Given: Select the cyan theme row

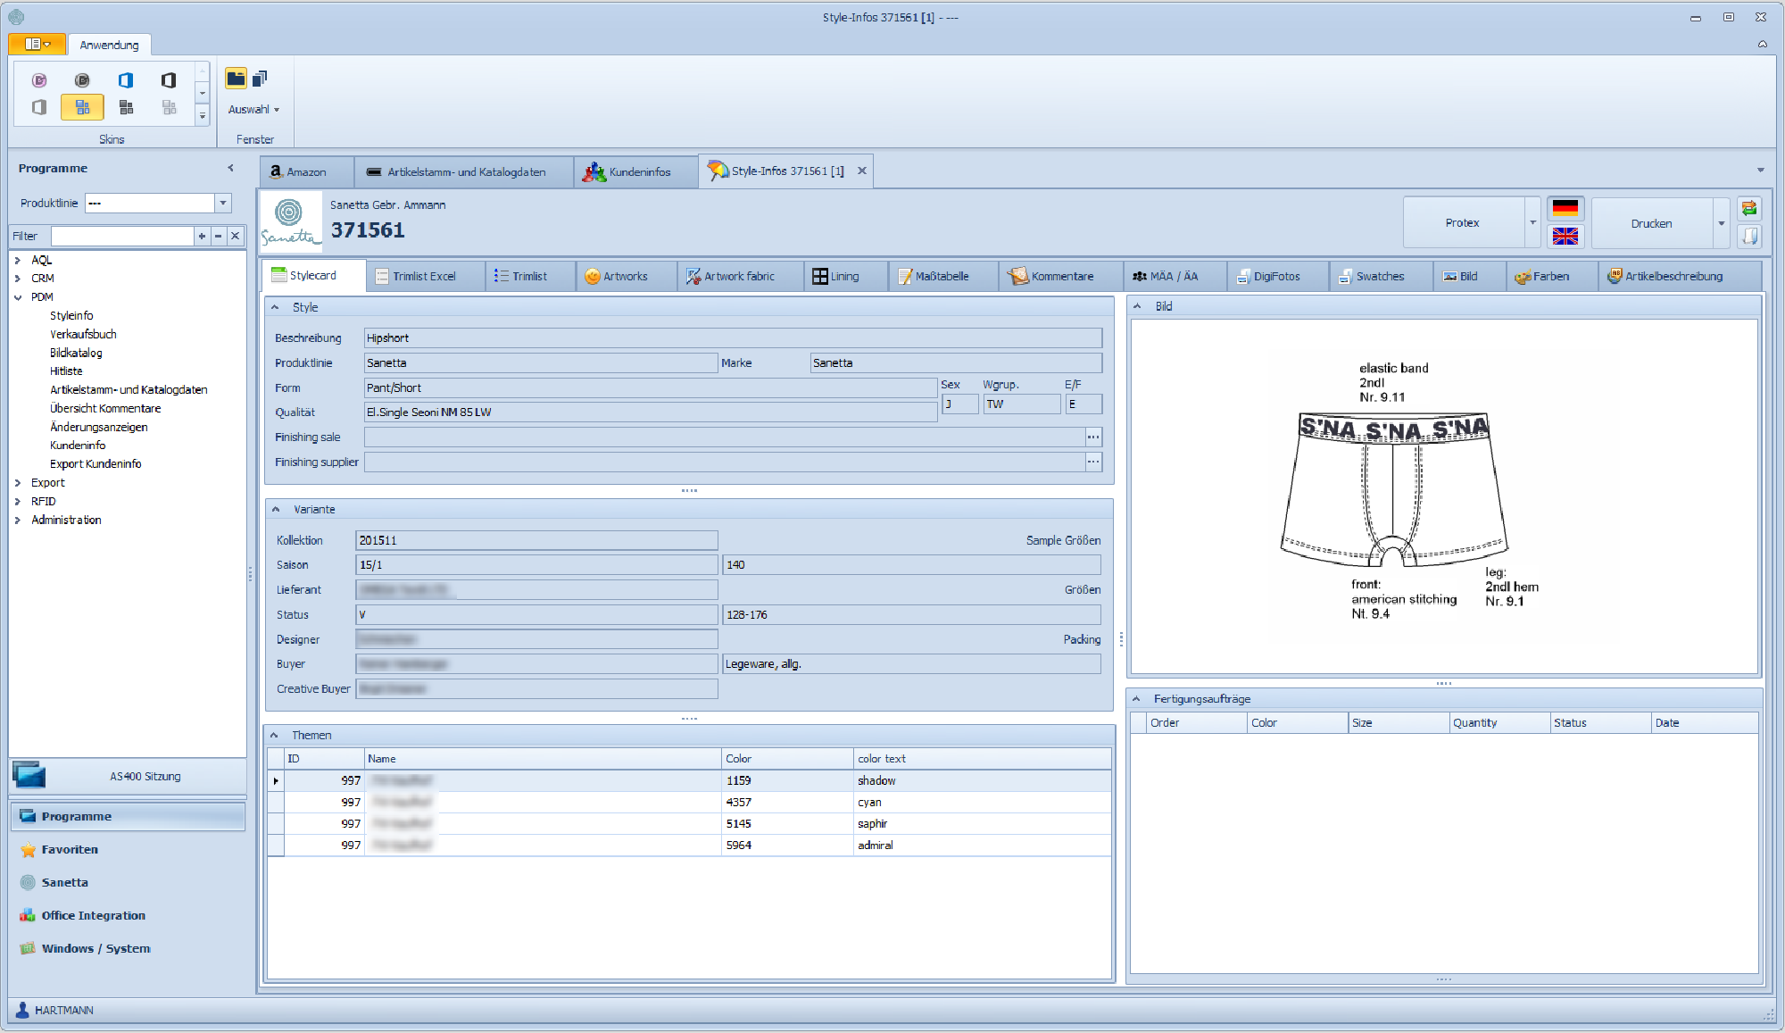Looking at the screenshot, I should point(689,802).
